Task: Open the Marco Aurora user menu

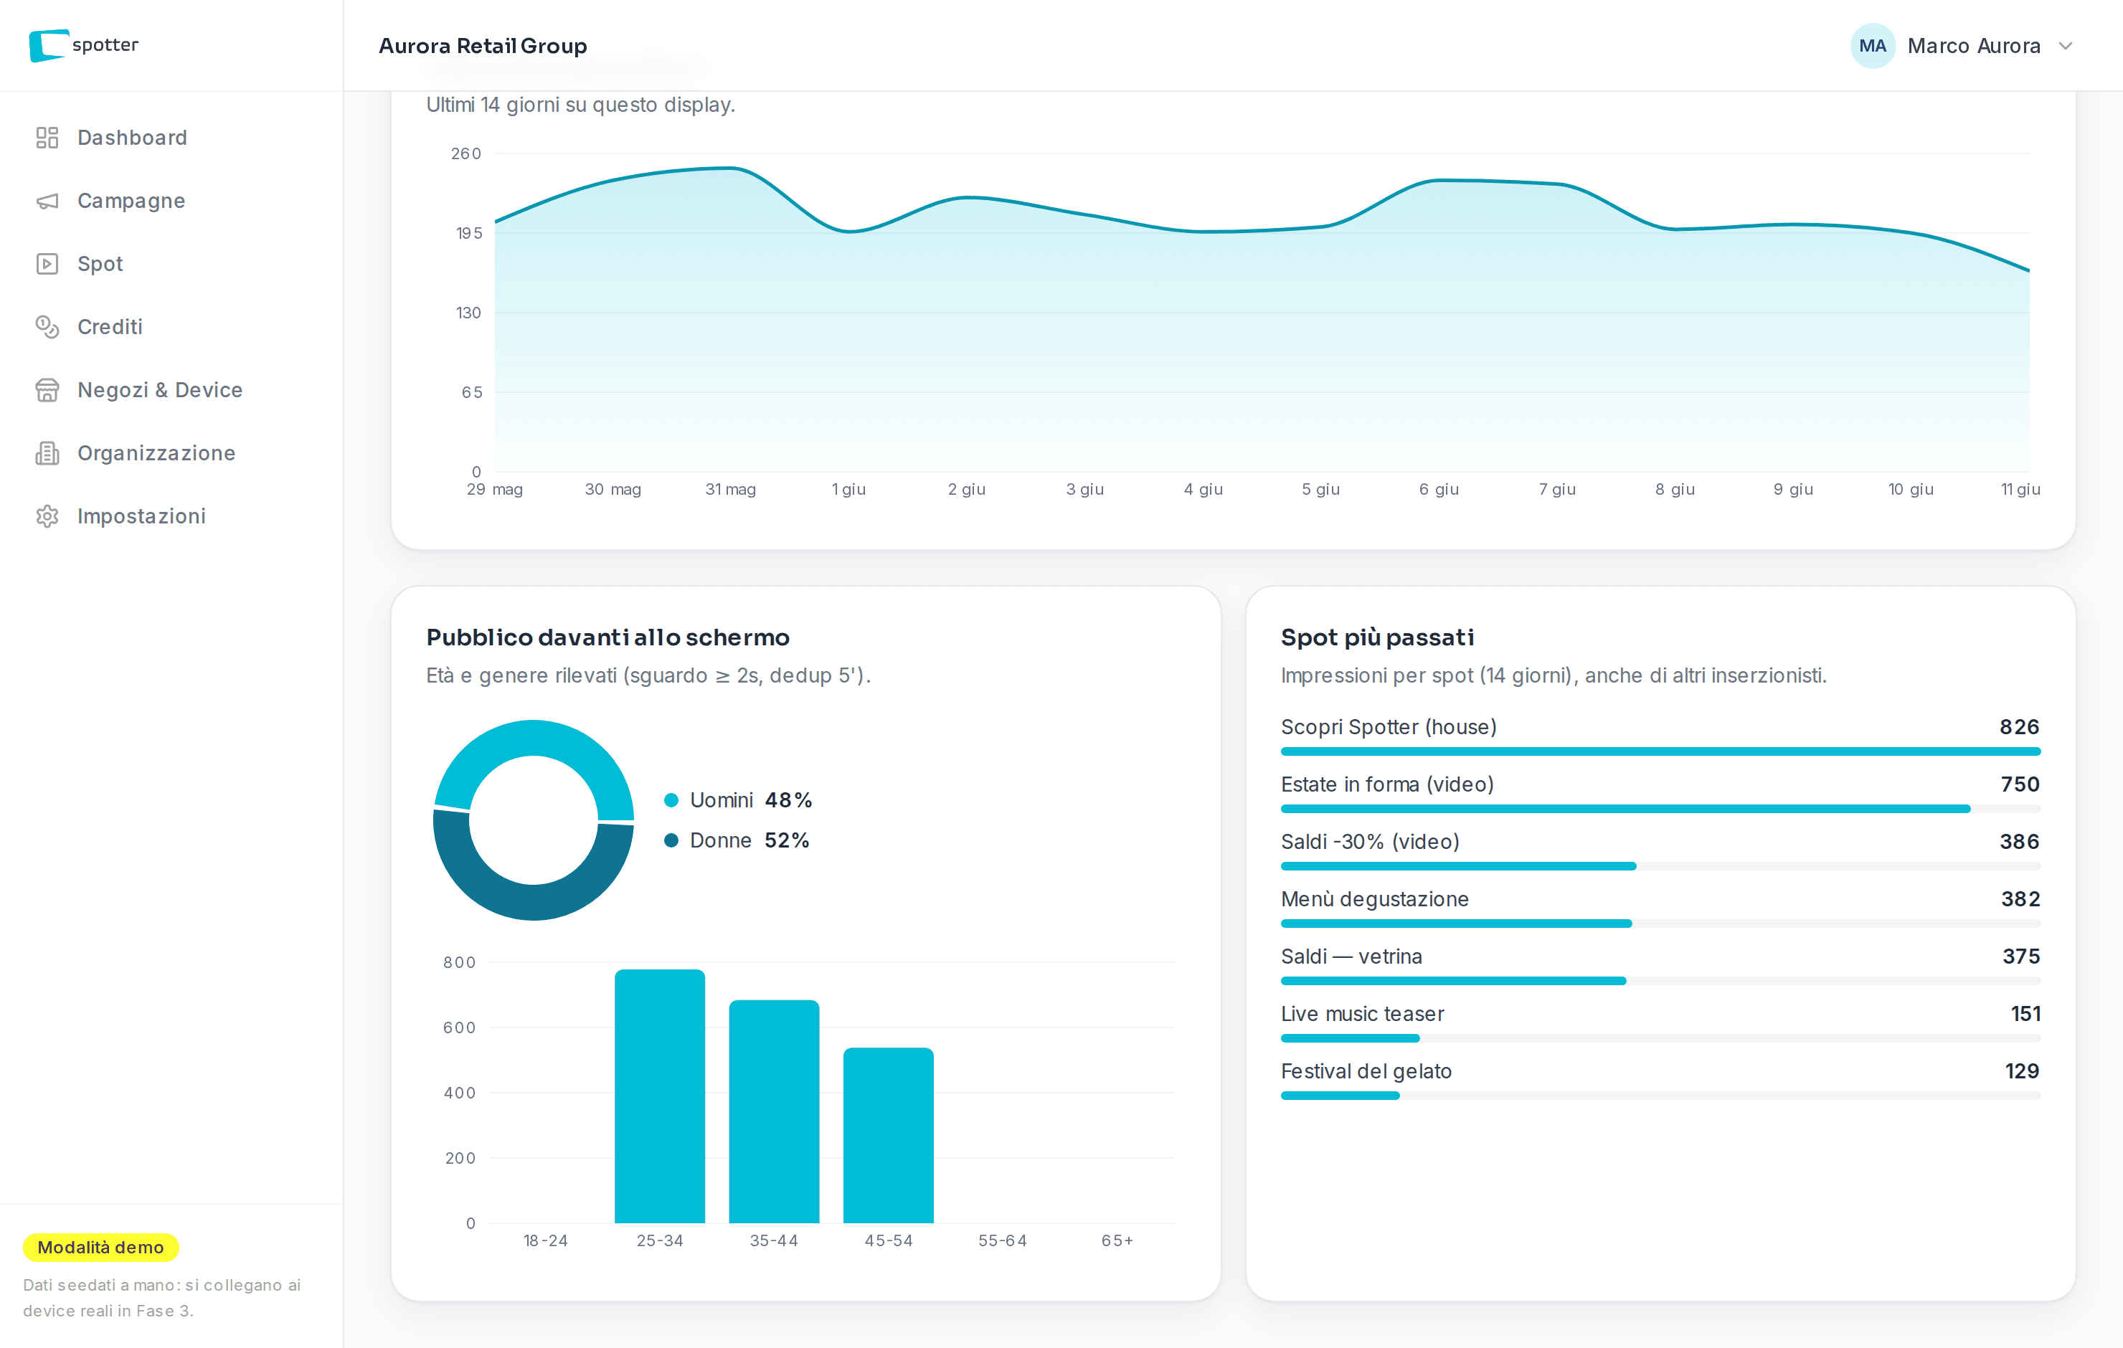Action: [x=1962, y=46]
